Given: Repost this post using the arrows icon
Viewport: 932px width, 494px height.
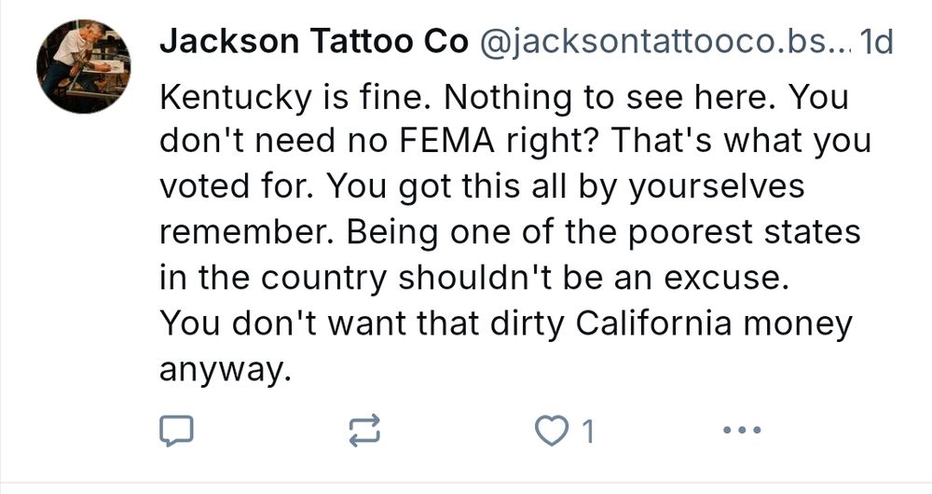Looking at the screenshot, I should click(363, 430).
